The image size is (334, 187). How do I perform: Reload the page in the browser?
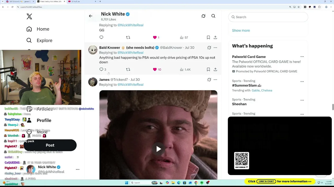pyautogui.click(x=12, y=7)
